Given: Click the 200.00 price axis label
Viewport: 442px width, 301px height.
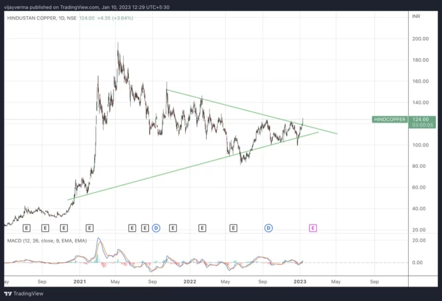Looking at the screenshot, I should point(420,39).
